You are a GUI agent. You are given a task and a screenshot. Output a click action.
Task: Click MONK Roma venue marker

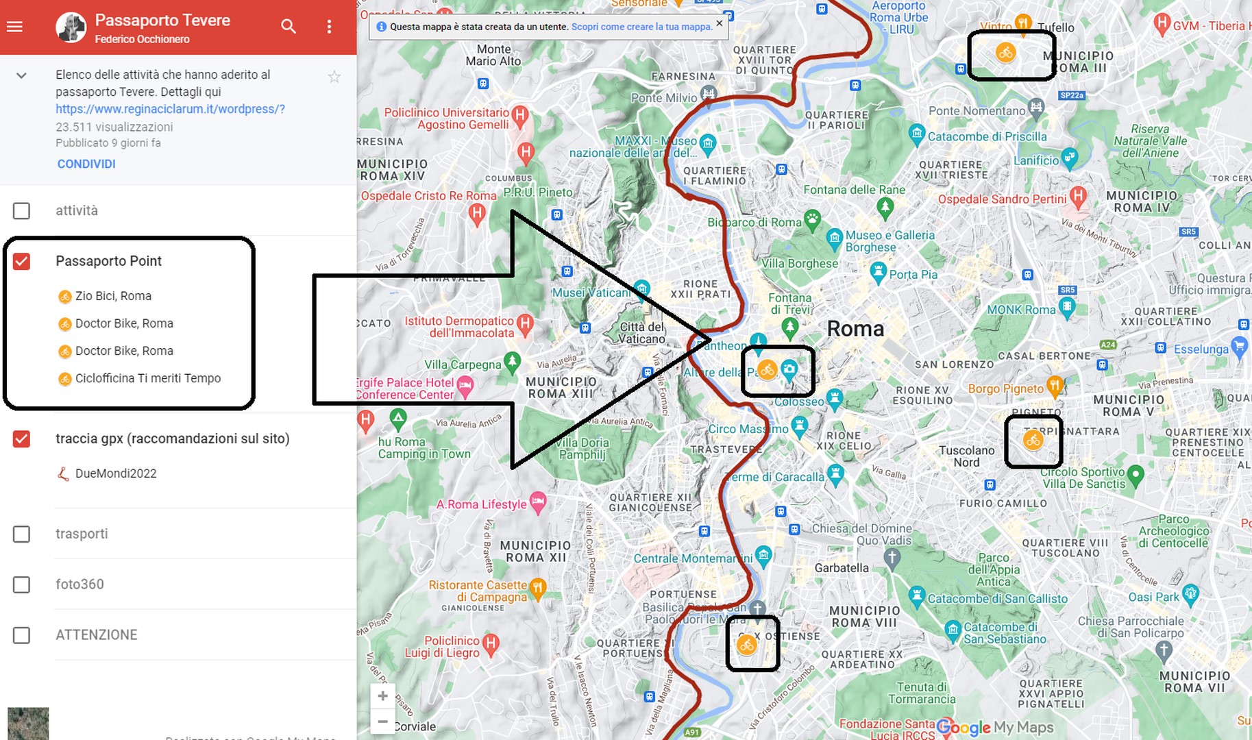pyautogui.click(x=1067, y=308)
